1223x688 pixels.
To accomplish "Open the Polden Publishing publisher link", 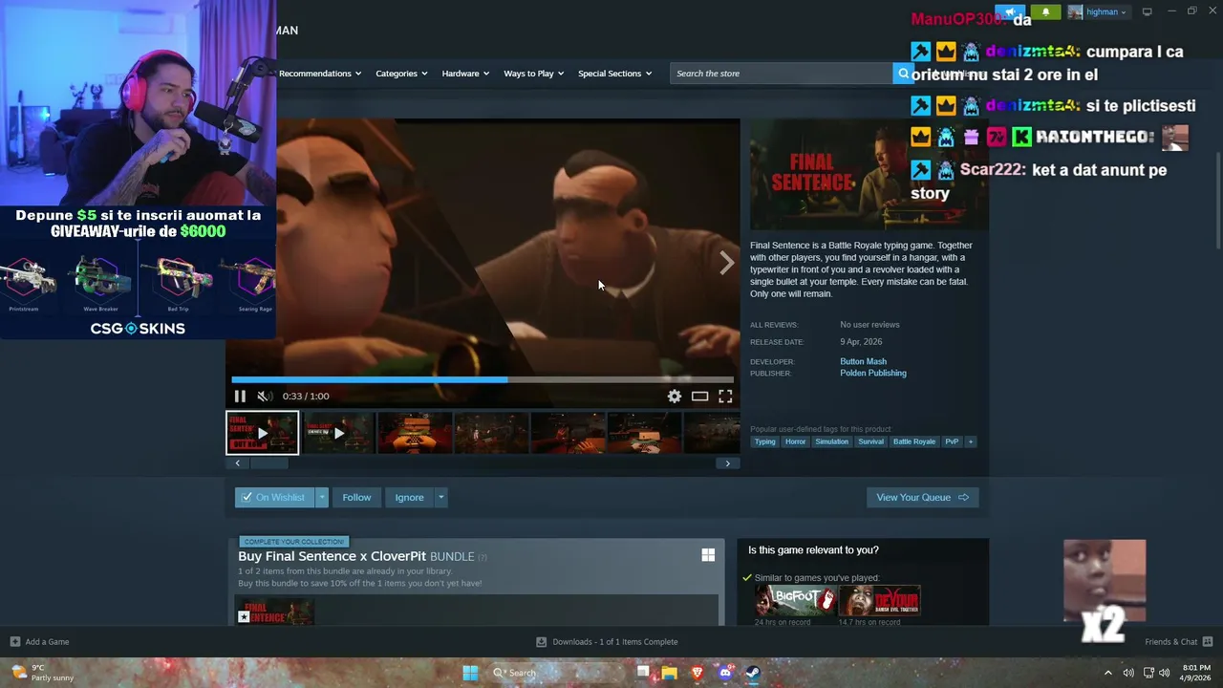I will point(872,373).
